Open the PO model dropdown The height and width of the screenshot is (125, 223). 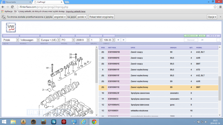pyautogui.click(x=68, y=40)
